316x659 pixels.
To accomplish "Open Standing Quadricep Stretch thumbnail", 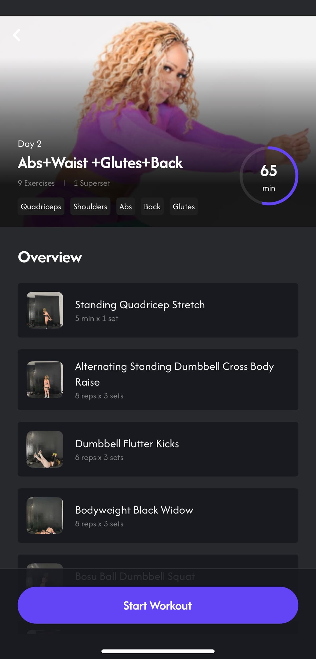I will [45, 310].
